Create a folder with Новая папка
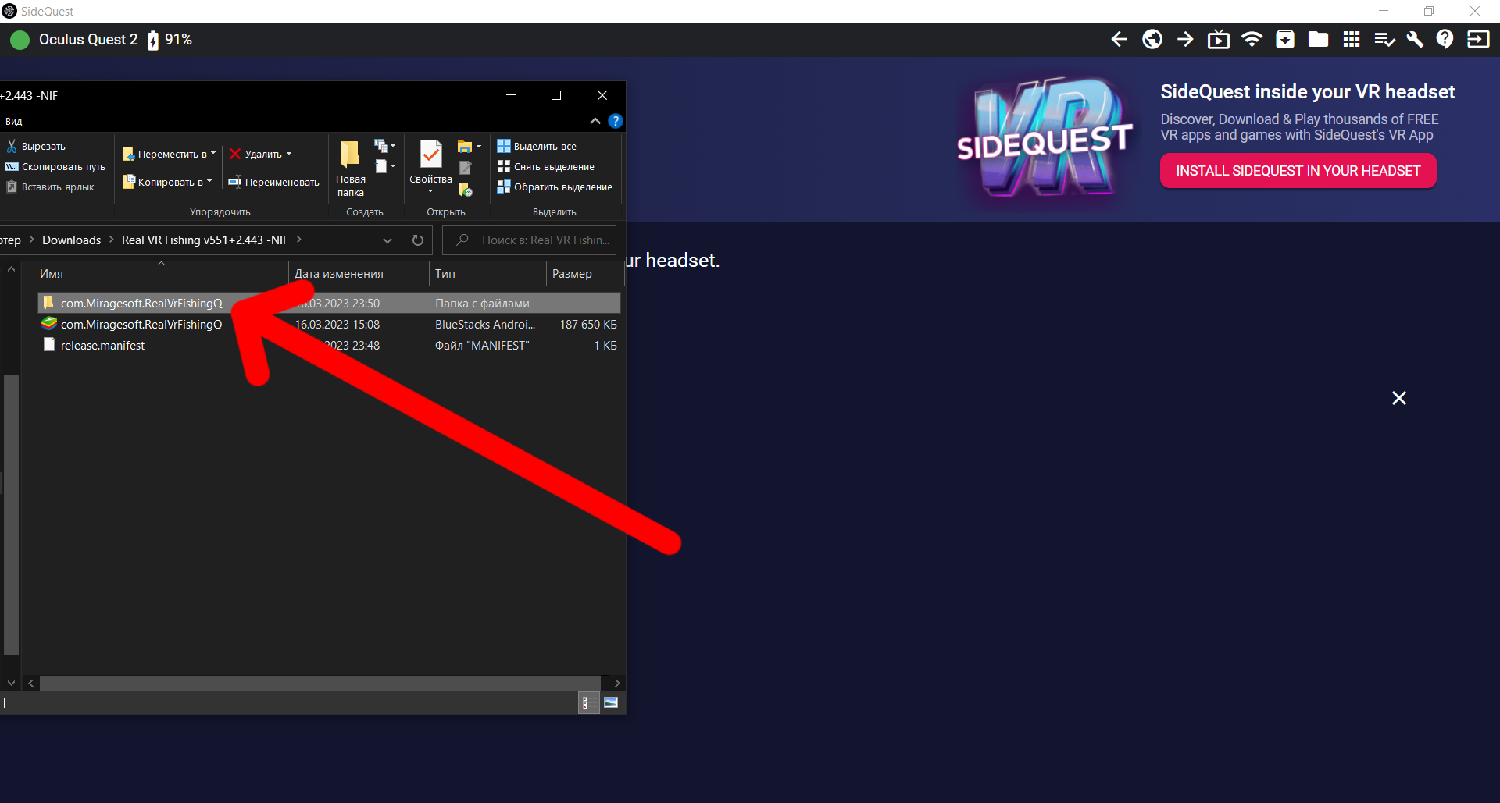 [351, 169]
